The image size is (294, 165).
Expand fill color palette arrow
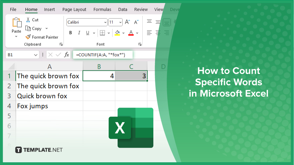coord(123,33)
